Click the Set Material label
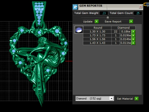This screenshot has height=112, width=149. click(x=125, y=99)
